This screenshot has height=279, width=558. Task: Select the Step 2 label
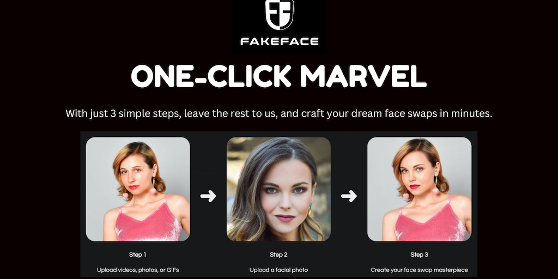(x=278, y=255)
